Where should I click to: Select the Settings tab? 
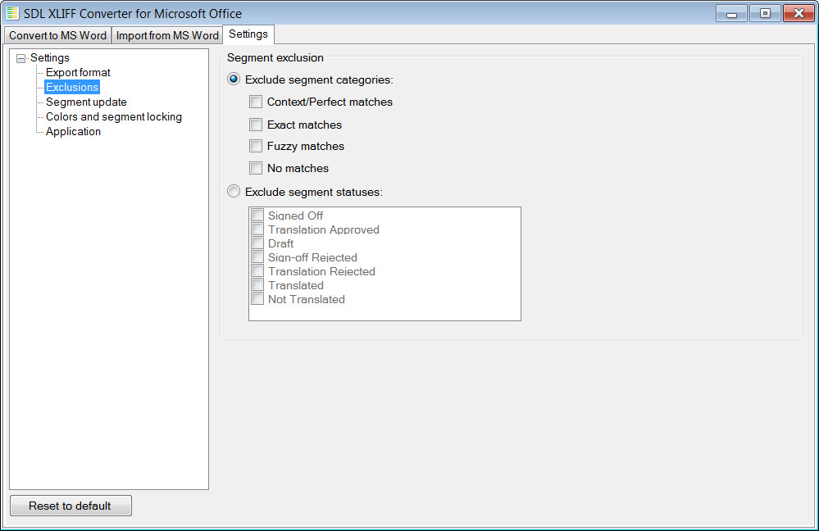coord(248,34)
